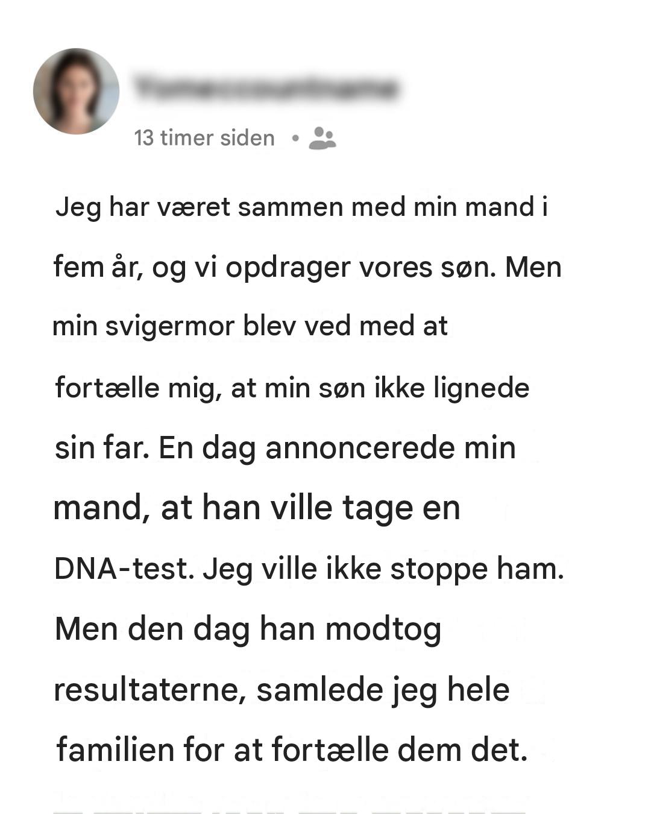651x814 pixels.
Task: Click the line starting 'fem år, og vi'
Action: (307, 268)
